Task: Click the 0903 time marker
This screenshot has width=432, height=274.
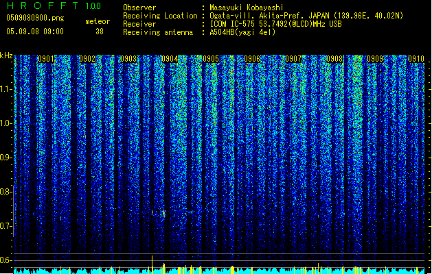Action: point(128,59)
